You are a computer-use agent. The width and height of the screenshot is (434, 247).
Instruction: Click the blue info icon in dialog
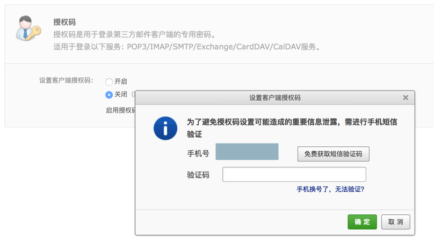pos(165,129)
